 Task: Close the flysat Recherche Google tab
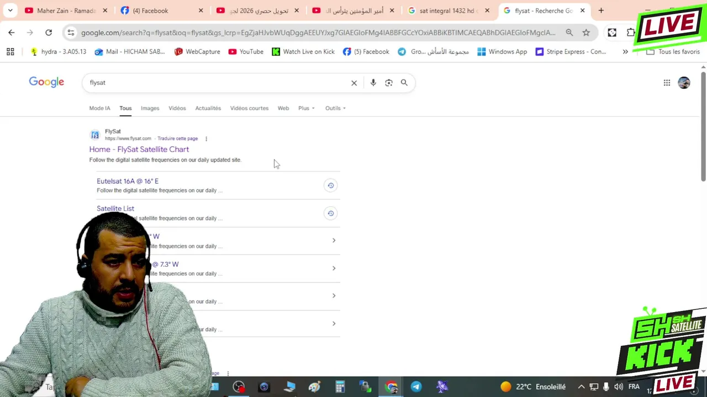(582, 10)
